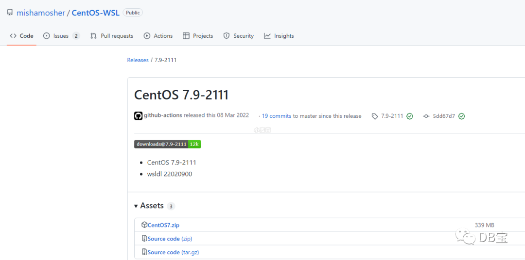
Task: Click the package icon beside CentOS7.zip
Action: point(144,225)
